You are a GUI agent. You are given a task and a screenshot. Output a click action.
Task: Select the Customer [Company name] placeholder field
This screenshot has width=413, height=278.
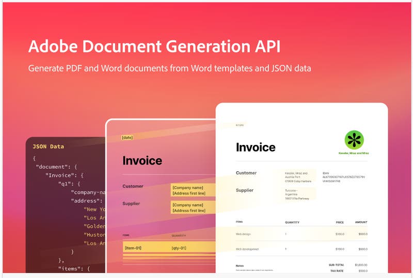point(188,187)
